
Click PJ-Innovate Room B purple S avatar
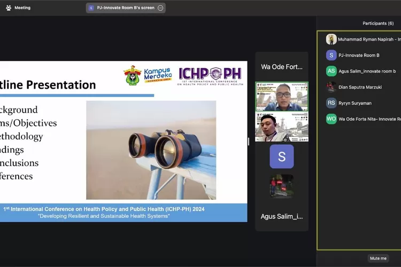(x=331, y=55)
